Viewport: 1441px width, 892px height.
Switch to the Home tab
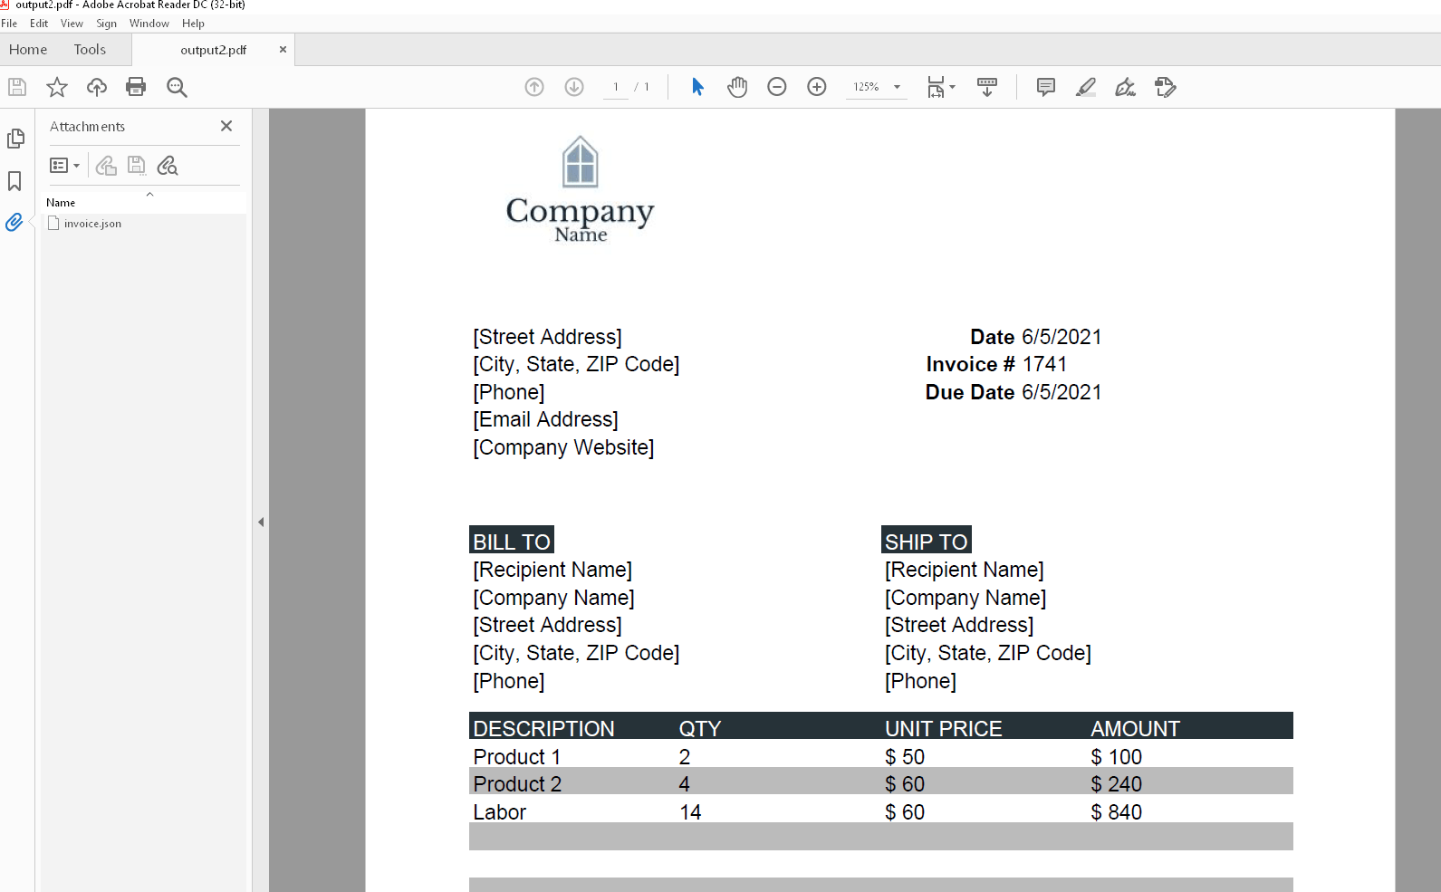click(28, 50)
